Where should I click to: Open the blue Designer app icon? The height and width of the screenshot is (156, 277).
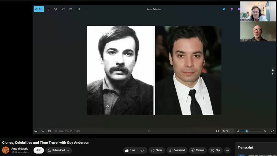click(x=224, y=9)
